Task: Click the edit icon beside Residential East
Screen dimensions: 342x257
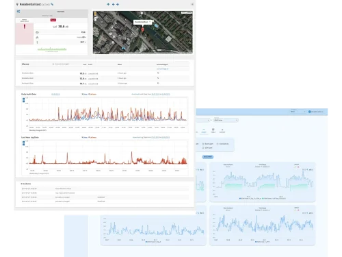Action: coord(52,4)
